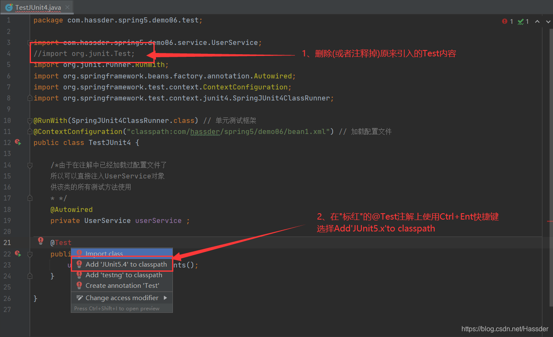Click the '// 加载配置文件' comment
The width and height of the screenshot is (553, 337).
point(365,131)
